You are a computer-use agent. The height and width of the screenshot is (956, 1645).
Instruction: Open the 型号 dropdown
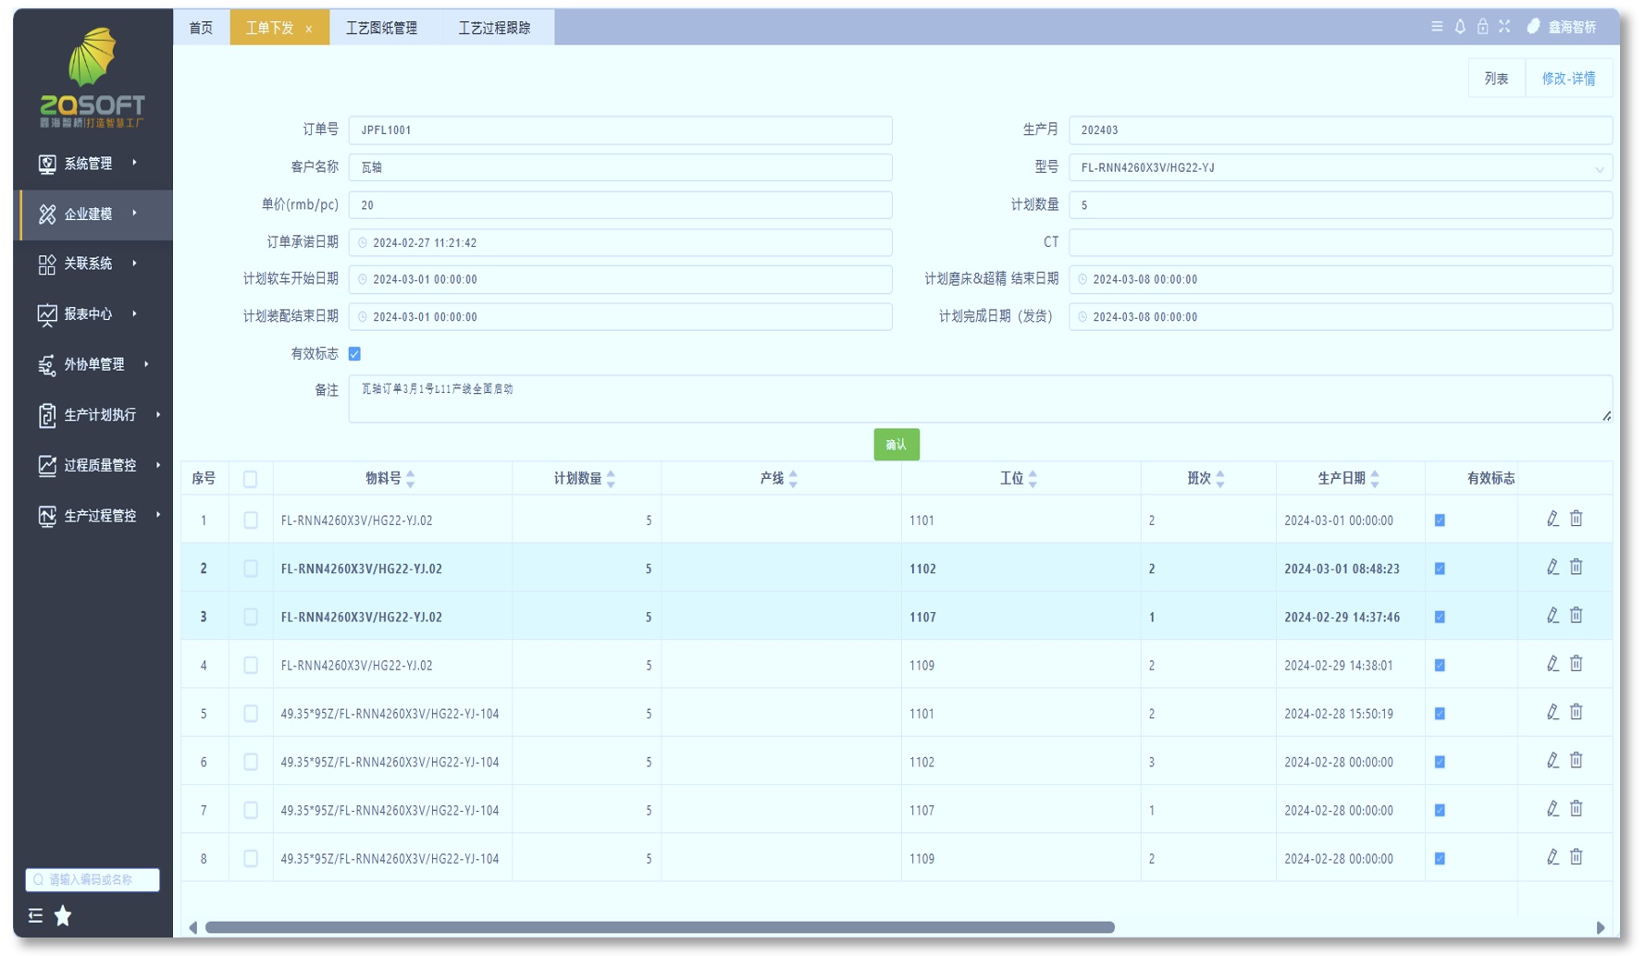(1340, 168)
